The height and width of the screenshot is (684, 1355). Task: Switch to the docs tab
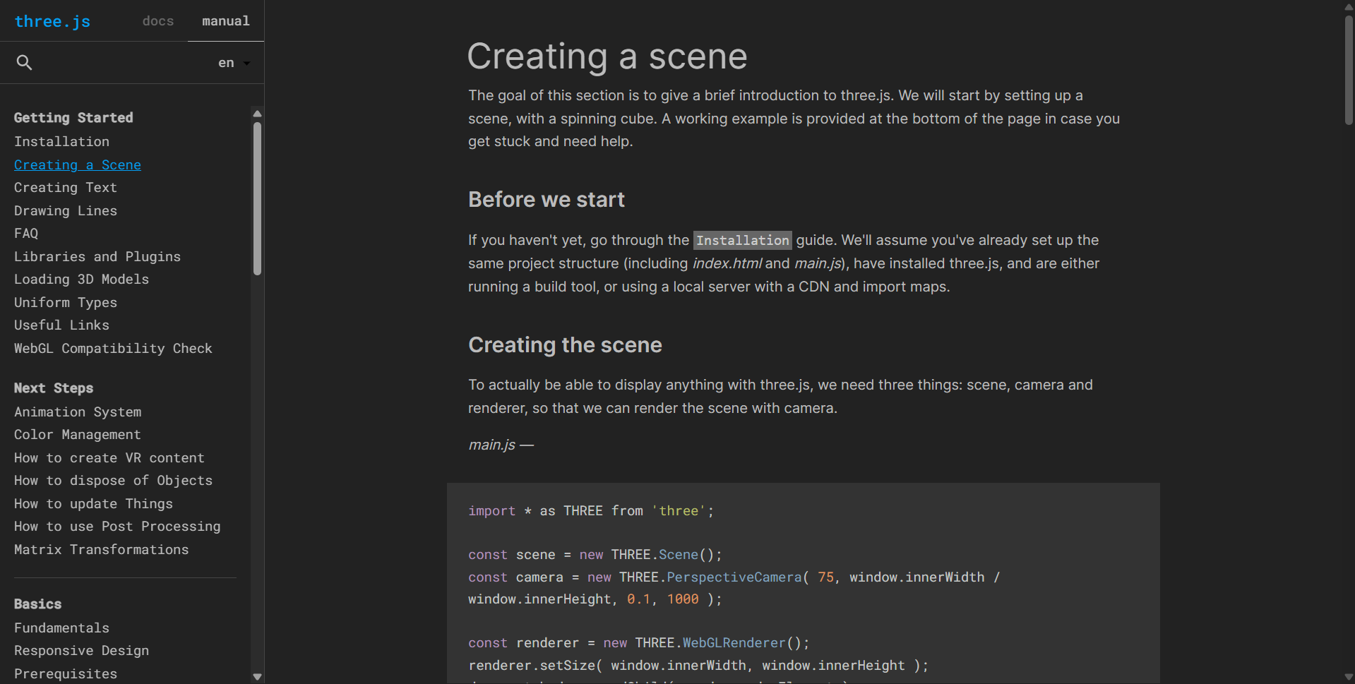pos(157,21)
